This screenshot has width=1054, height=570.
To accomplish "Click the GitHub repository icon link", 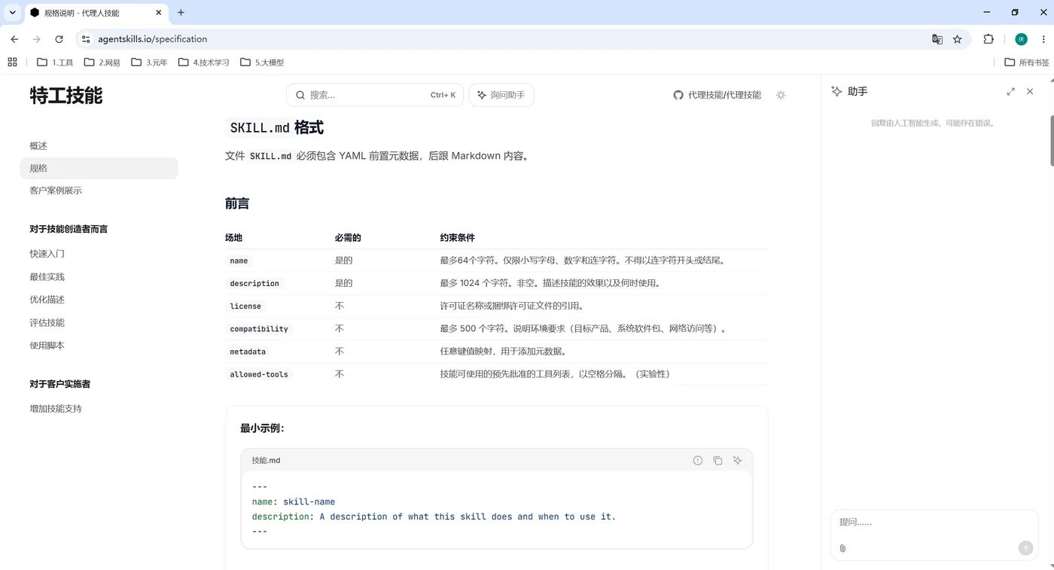I will click(x=678, y=95).
